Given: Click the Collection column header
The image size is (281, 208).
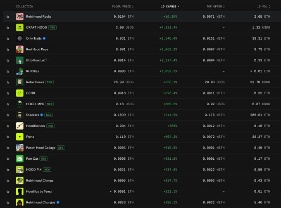Looking at the screenshot, I should 24,7.
